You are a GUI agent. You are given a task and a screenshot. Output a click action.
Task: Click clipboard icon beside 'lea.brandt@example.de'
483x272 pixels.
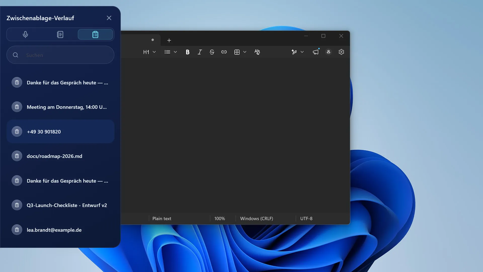click(x=17, y=230)
